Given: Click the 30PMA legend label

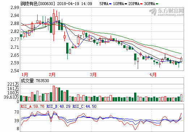Looking at the screenshot, I should [x=149, y=4].
